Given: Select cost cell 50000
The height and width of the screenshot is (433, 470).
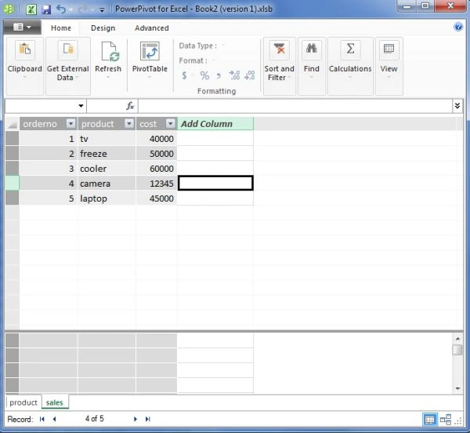Looking at the screenshot, I should [157, 154].
